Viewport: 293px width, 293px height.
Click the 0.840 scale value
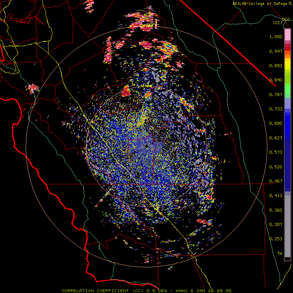[x=276, y=80]
